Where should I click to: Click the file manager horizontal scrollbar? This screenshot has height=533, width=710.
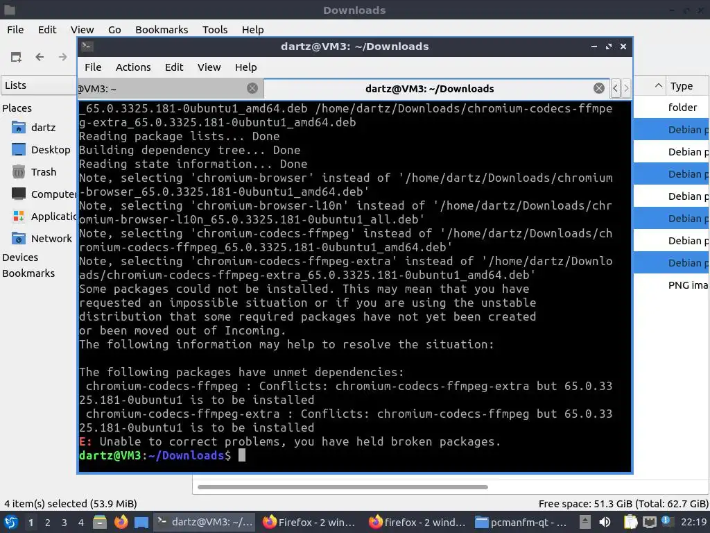[x=343, y=487]
